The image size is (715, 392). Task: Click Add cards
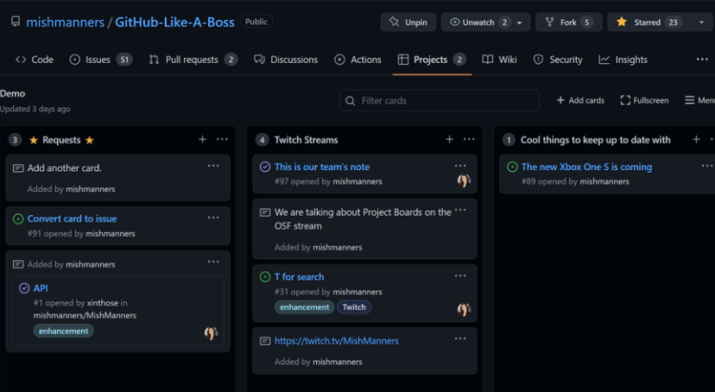coord(580,100)
